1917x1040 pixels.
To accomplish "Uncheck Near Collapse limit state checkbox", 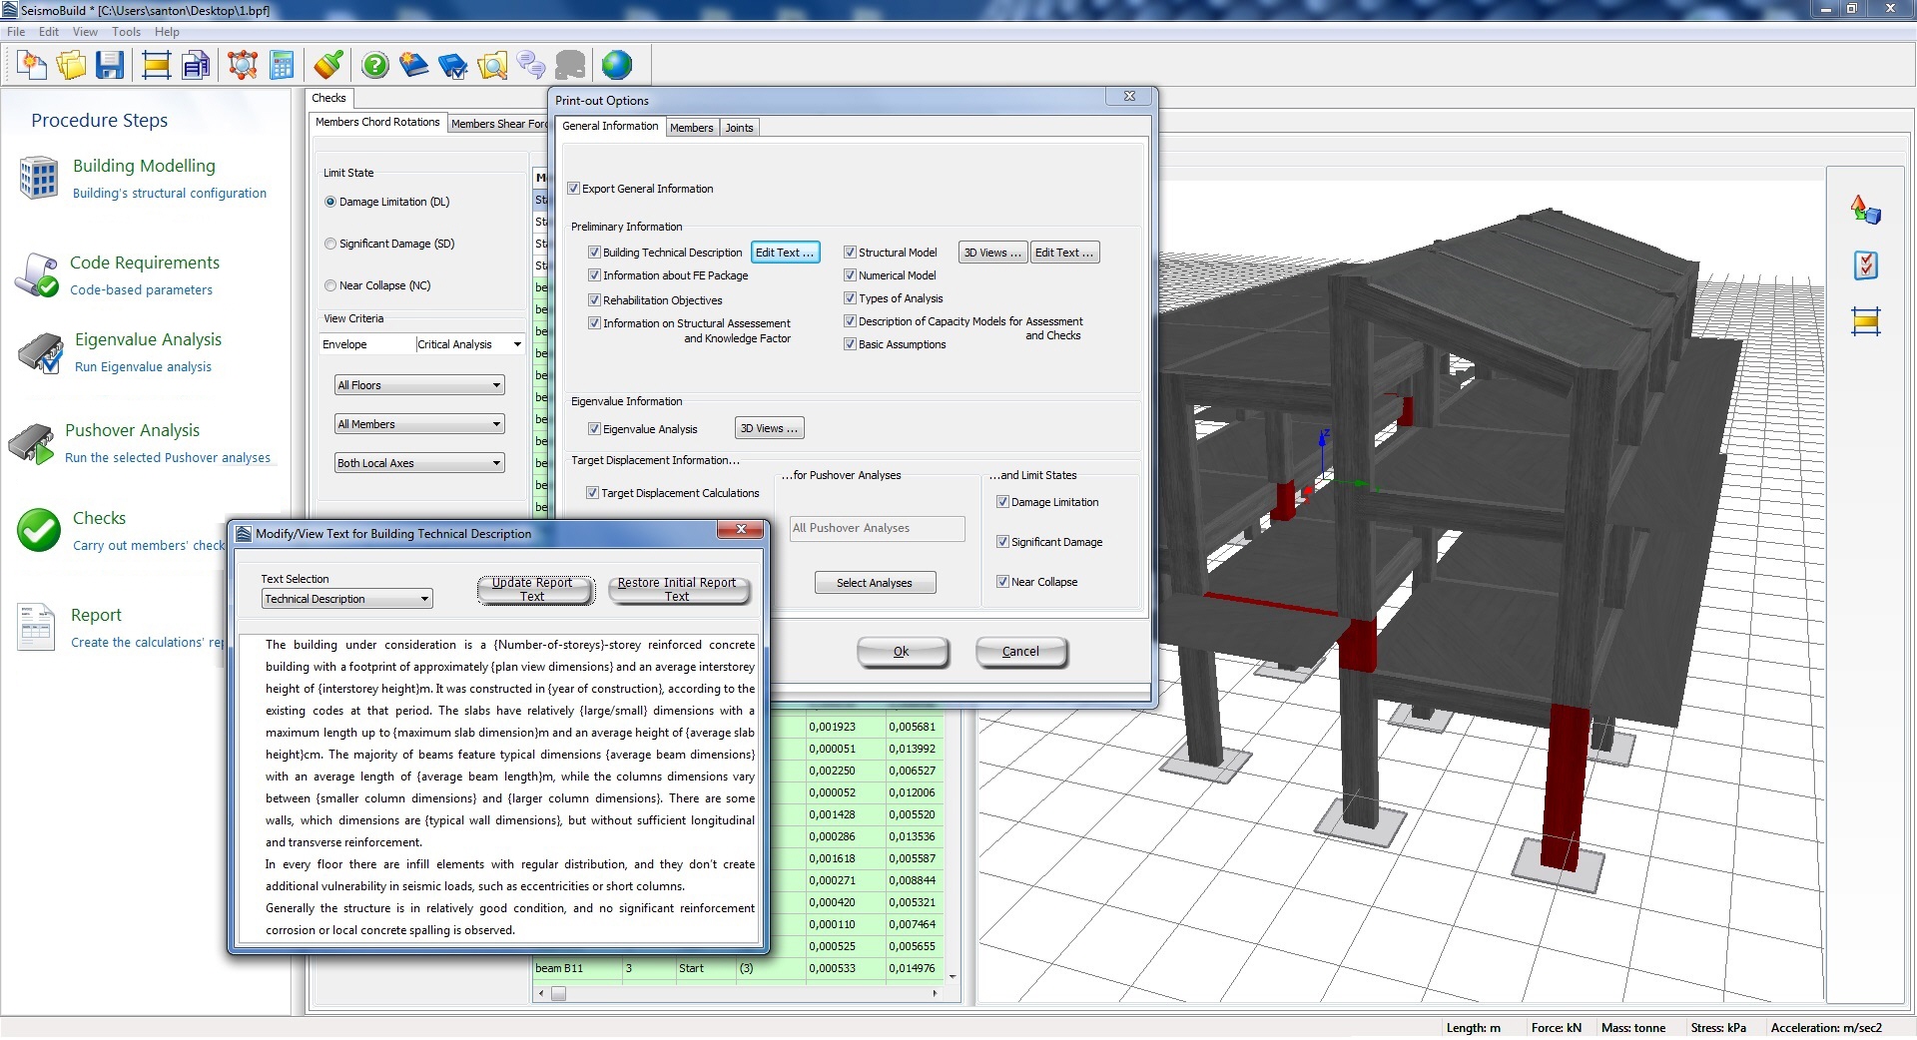I will coord(1002,582).
